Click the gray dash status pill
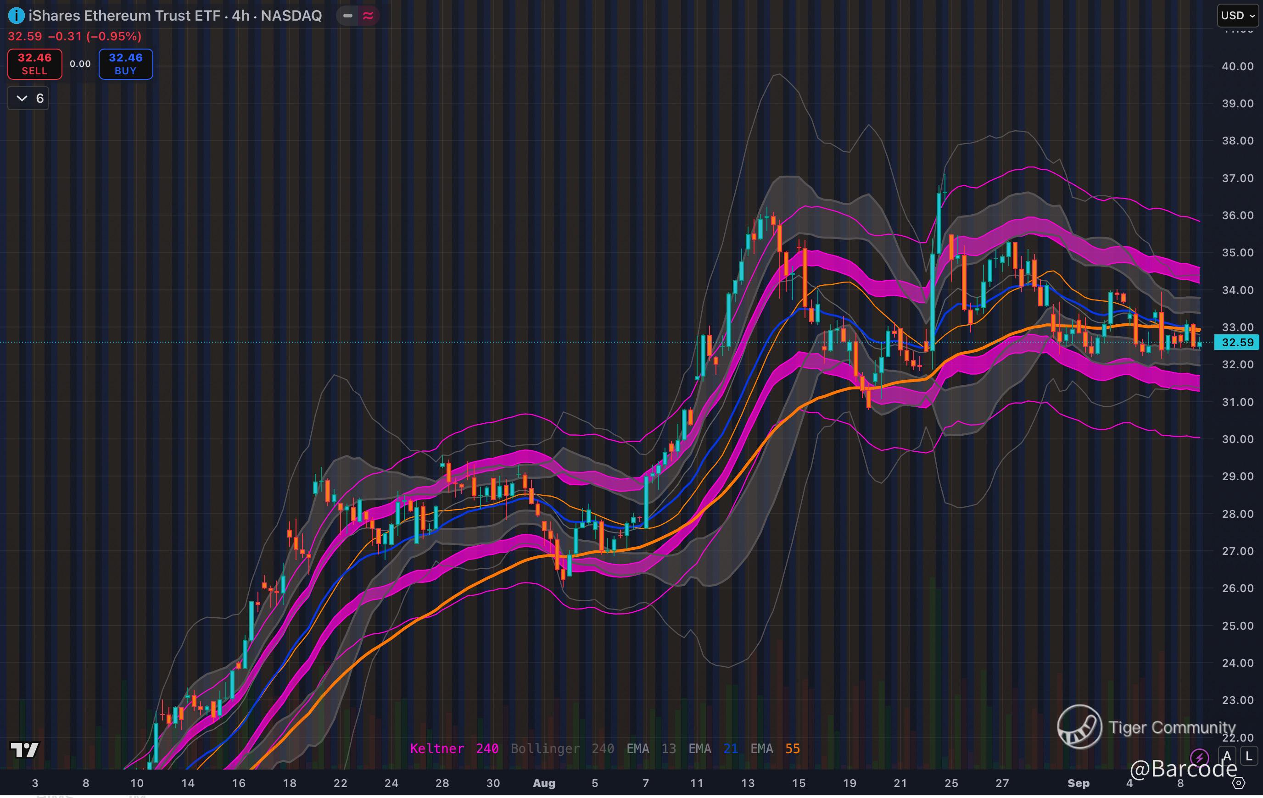The width and height of the screenshot is (1263, 798). click(347, 16)
